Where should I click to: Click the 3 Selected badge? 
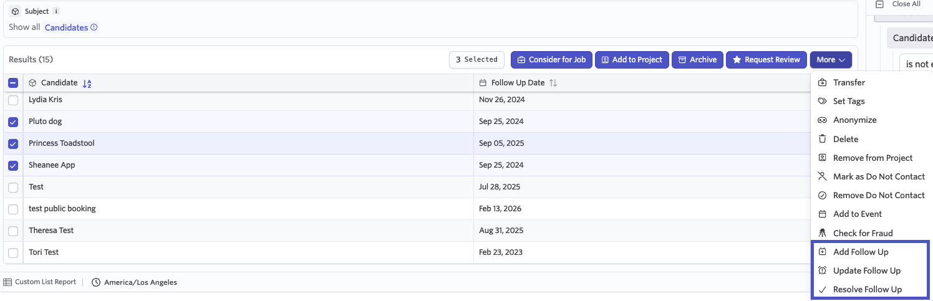(x=476, y=60)
